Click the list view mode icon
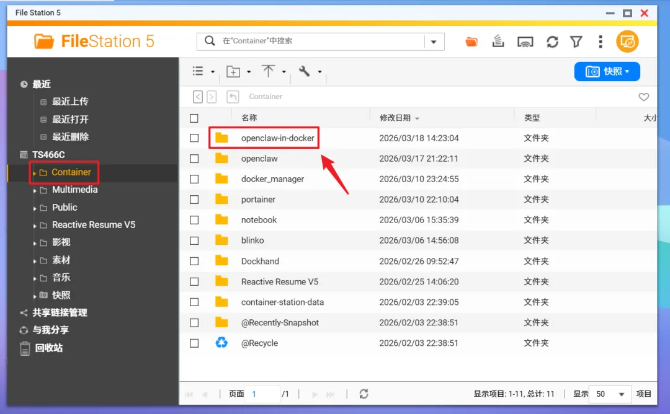 click(198, 71)
